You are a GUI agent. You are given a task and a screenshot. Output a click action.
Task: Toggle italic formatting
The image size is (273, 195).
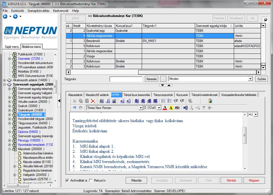coord(108,101)
